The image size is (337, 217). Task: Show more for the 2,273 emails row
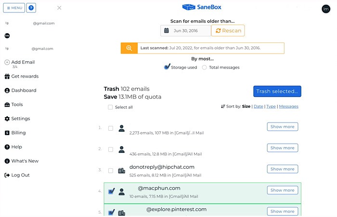point(283,127)
